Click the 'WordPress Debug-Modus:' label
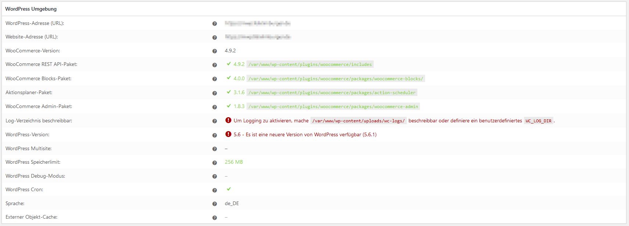This screenshot has height=226, width=629. click(x=35, y=176)
